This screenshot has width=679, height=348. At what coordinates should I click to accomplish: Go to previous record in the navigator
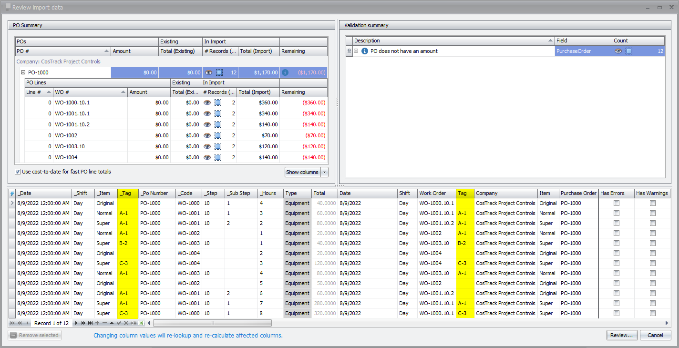(x=28, y=323)
